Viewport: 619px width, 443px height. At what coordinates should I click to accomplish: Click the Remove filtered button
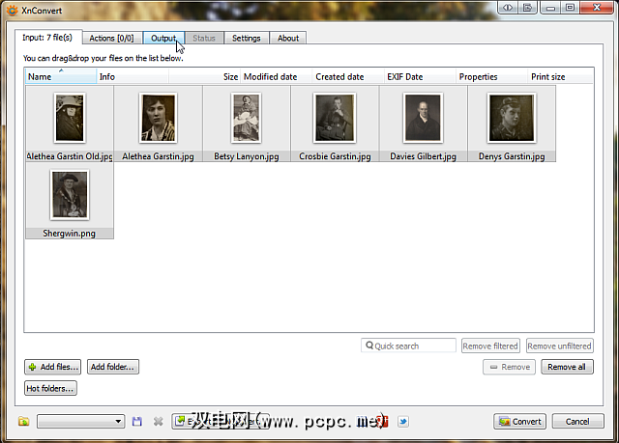click(x=490, y=346)
